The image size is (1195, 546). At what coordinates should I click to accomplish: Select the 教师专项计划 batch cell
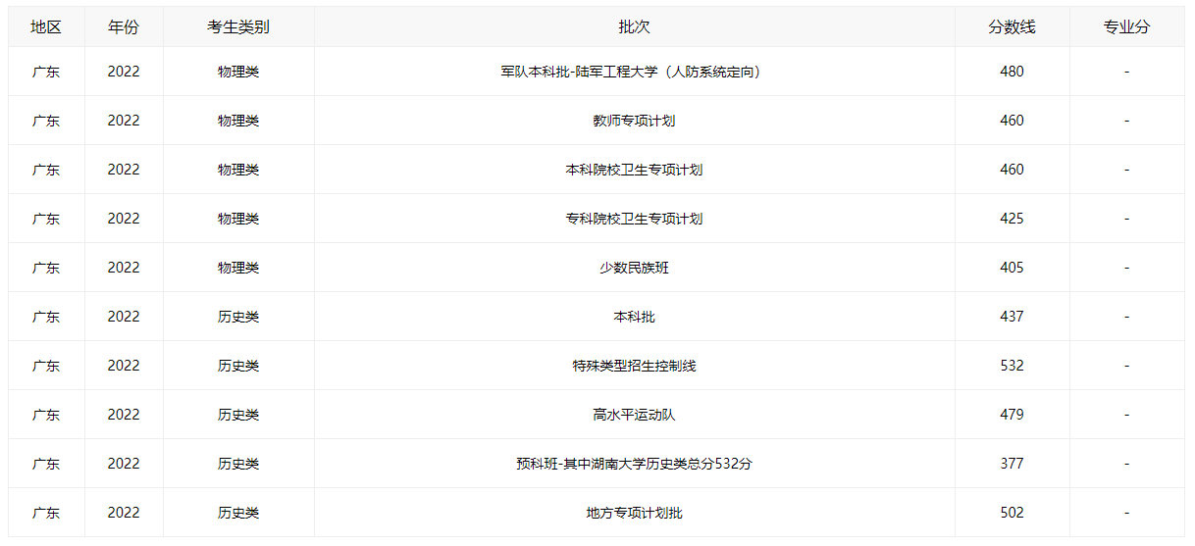[634, 121]
